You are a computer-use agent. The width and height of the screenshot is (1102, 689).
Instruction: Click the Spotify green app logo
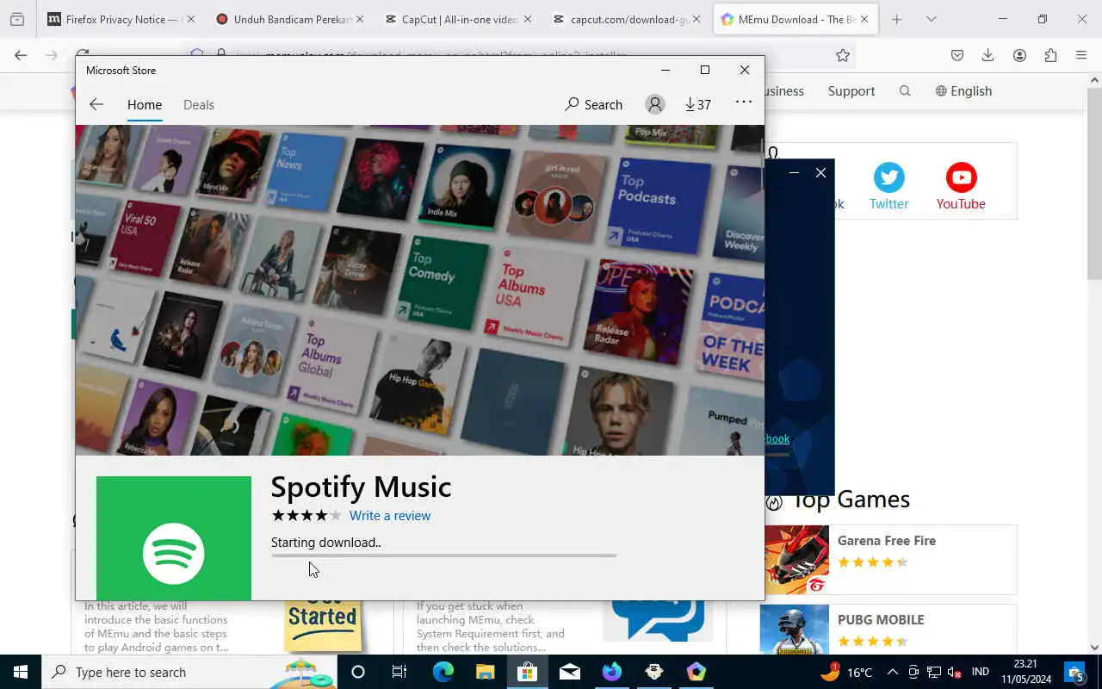(174, 538)
